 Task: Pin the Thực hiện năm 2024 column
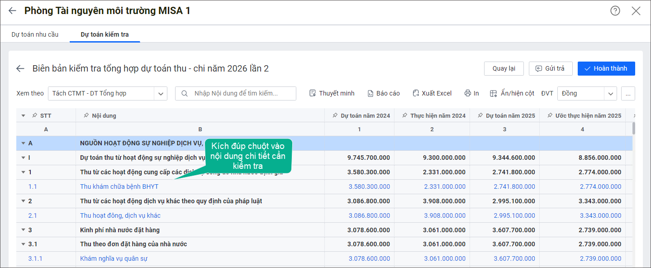click(x=405, y=115)
